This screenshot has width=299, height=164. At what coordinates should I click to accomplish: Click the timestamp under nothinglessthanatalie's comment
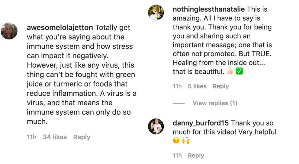177,86
